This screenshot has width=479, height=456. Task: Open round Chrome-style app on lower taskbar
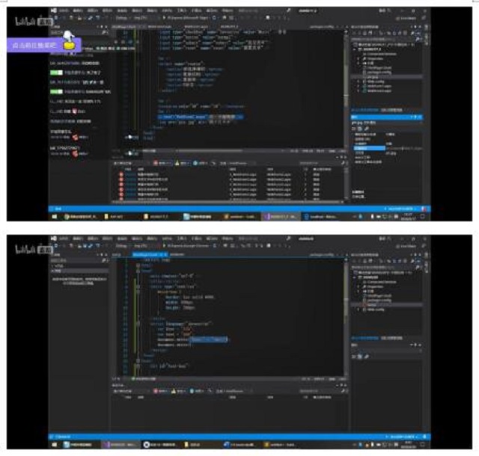[160, 444]
